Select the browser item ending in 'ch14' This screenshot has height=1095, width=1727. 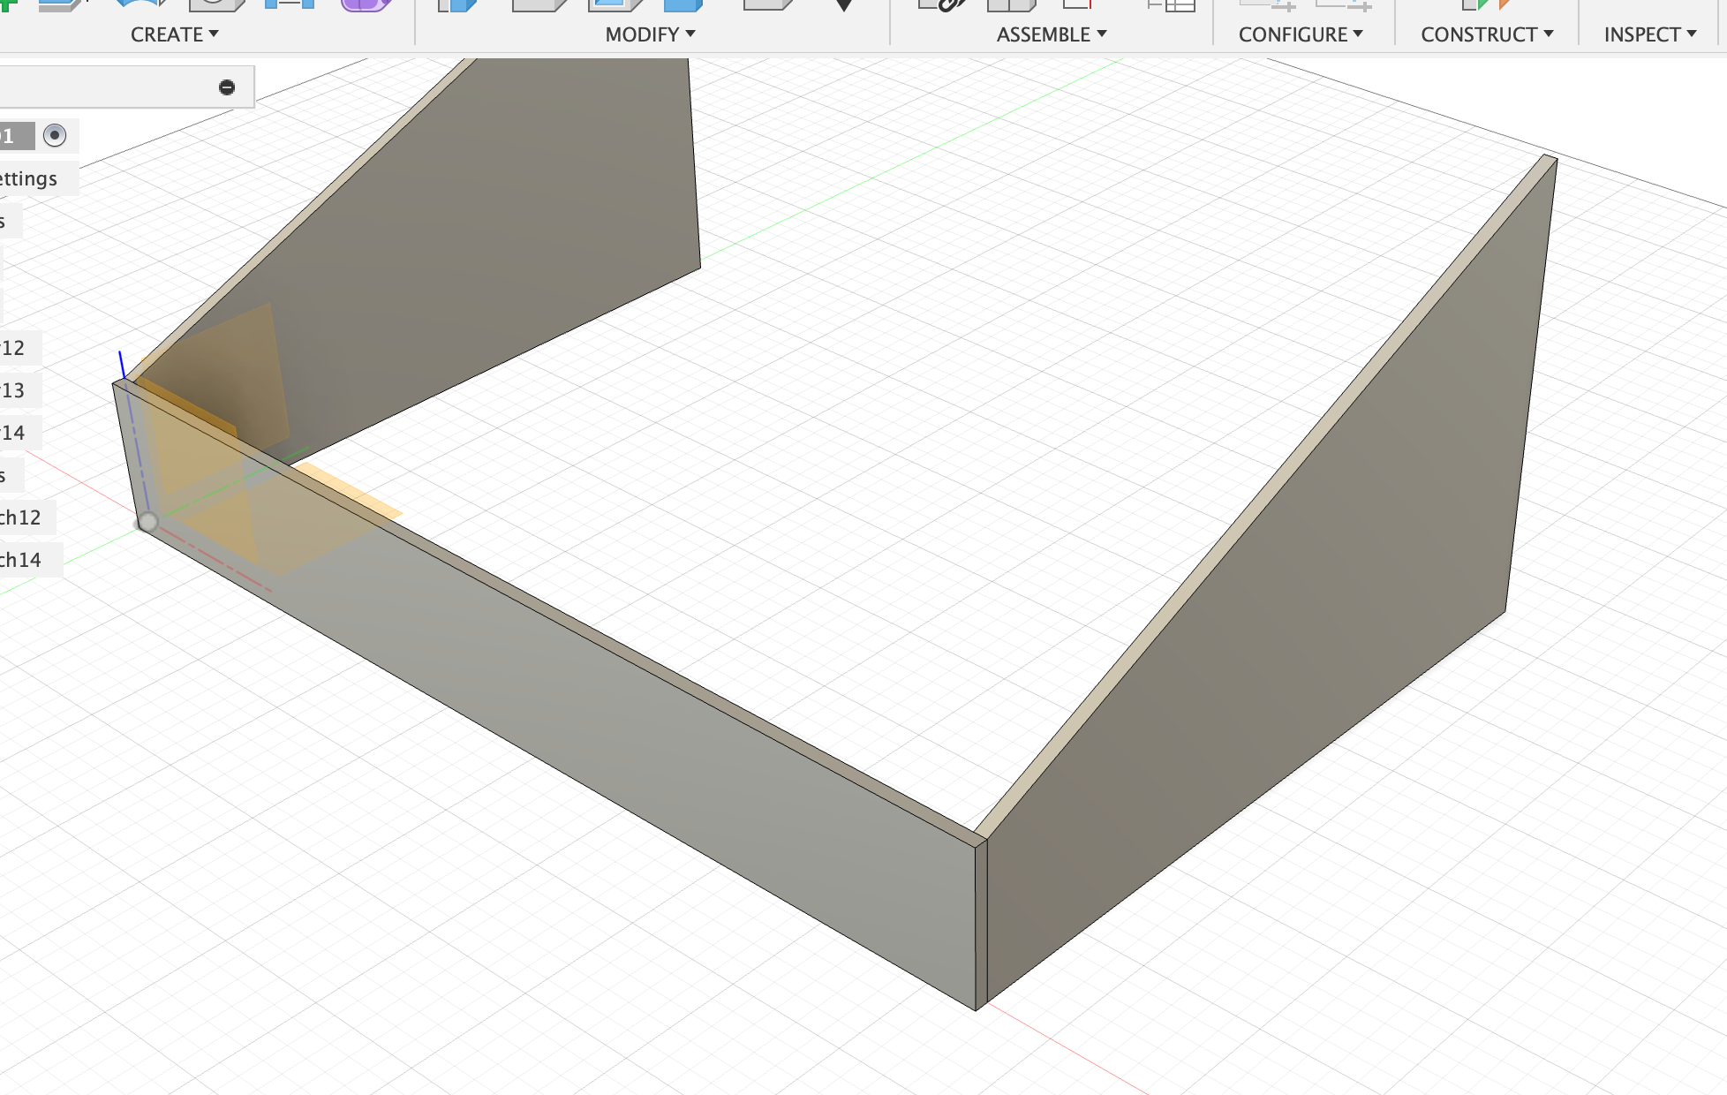click(x=21, y=560)
